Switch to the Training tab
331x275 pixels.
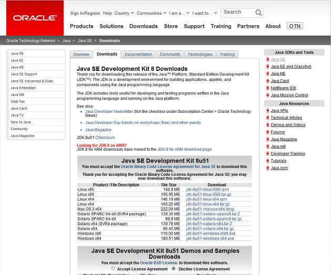pyautogui.click(x=227, y=55)
